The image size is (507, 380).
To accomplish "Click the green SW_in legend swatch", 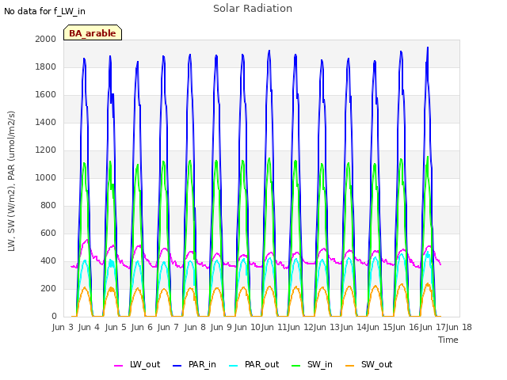I will tap(295, 366).
